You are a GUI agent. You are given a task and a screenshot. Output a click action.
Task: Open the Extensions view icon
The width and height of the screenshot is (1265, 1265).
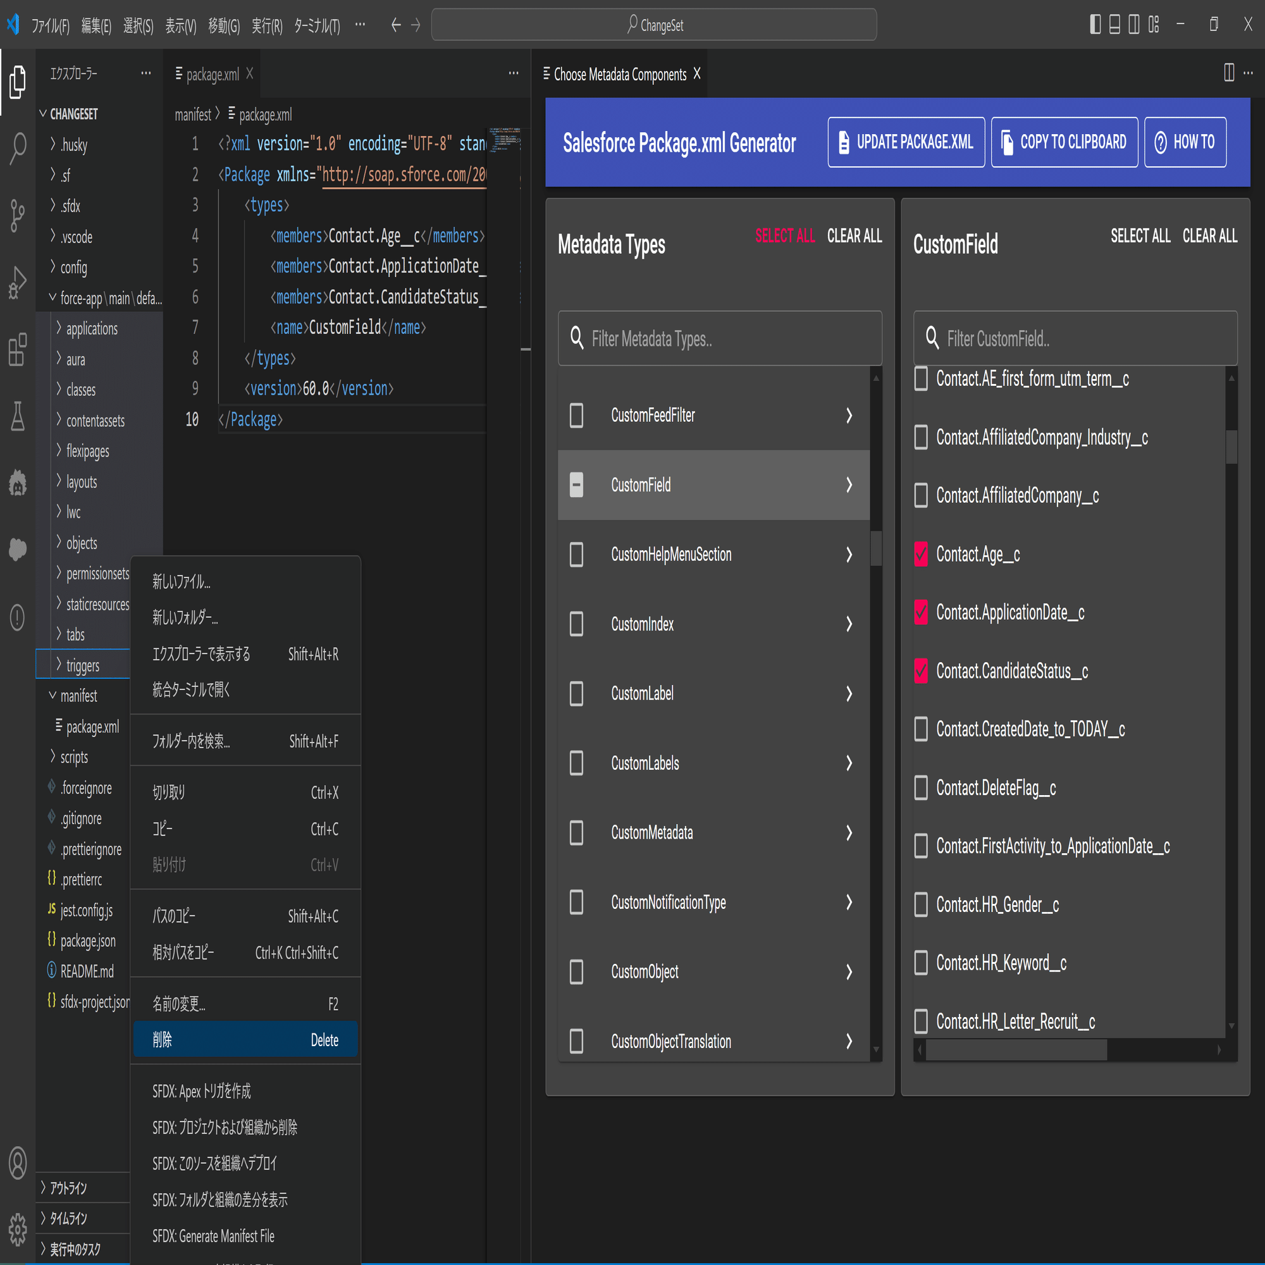pyautogui.click(x=18, y=350)
